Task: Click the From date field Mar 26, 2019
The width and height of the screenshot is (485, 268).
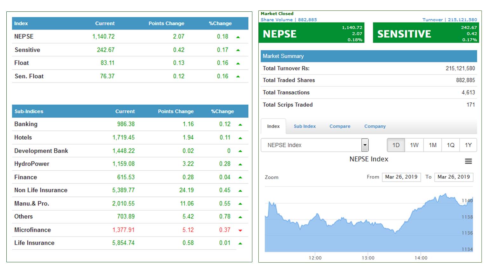Action: click(x=401, y=177)
